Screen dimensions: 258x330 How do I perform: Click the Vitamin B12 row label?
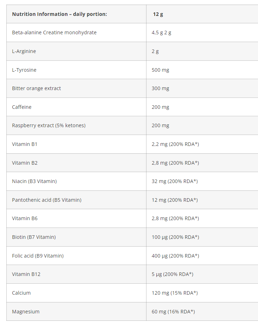[x=26, y=274]
